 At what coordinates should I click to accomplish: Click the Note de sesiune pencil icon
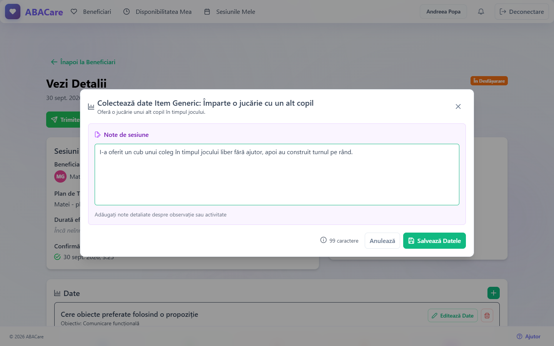tap(98, 135)
